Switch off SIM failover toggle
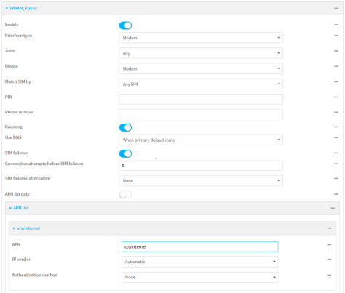Image resolution: width=345 pixels, height=293 pixels. 125,153
